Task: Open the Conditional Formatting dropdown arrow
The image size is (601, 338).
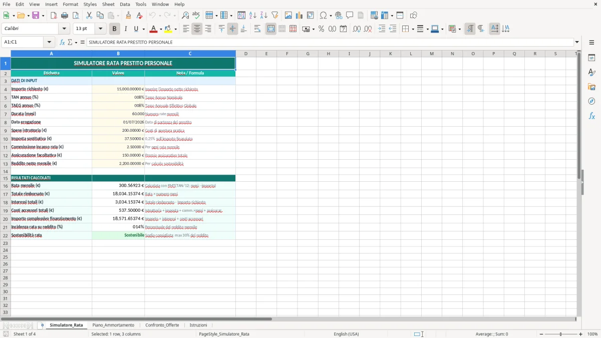Action: click(x=459, y=29)
